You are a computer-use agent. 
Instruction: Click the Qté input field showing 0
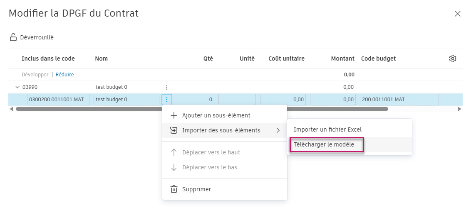pos(195,100)
